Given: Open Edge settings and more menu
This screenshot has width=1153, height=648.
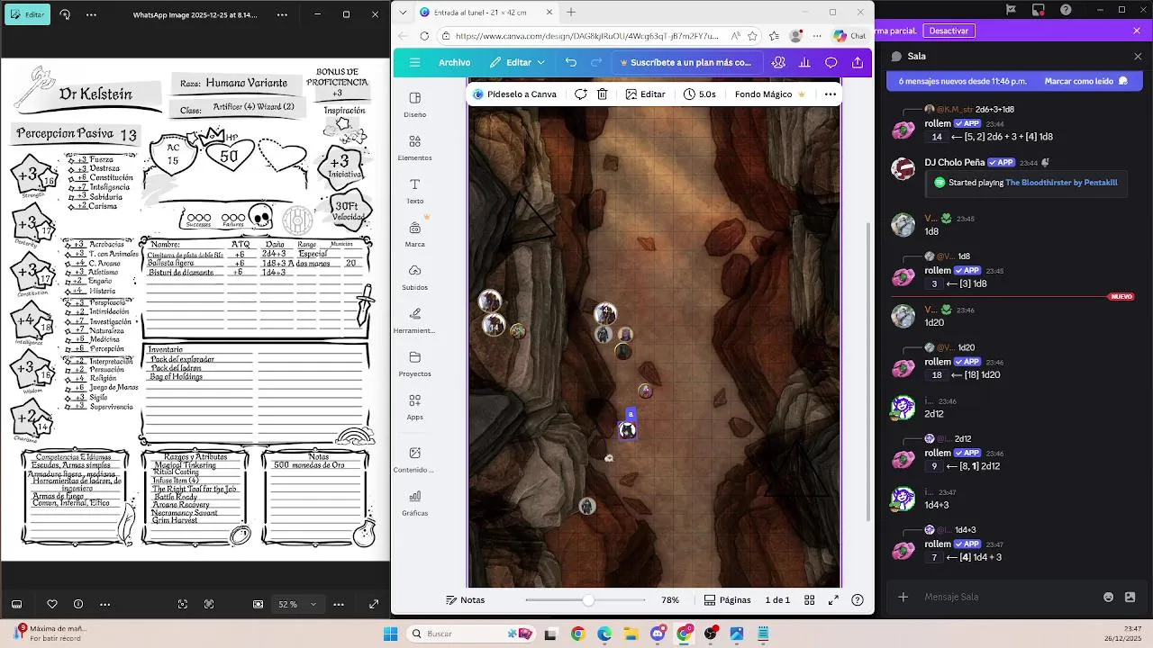Looking at the screenshot, I should 818,36.
